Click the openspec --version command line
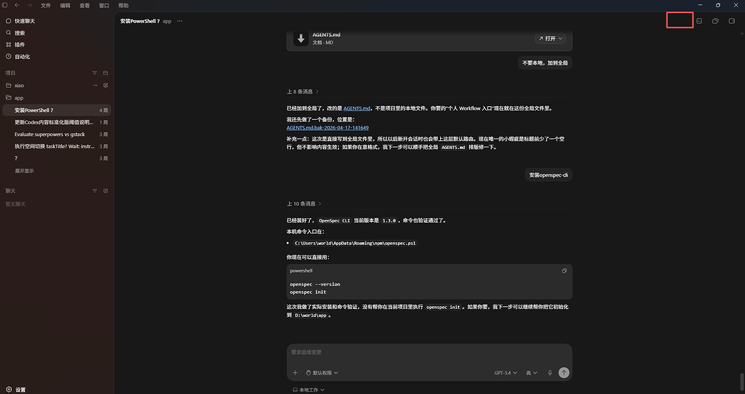Screen dimensions: 745x394 [x=315, y=284]
